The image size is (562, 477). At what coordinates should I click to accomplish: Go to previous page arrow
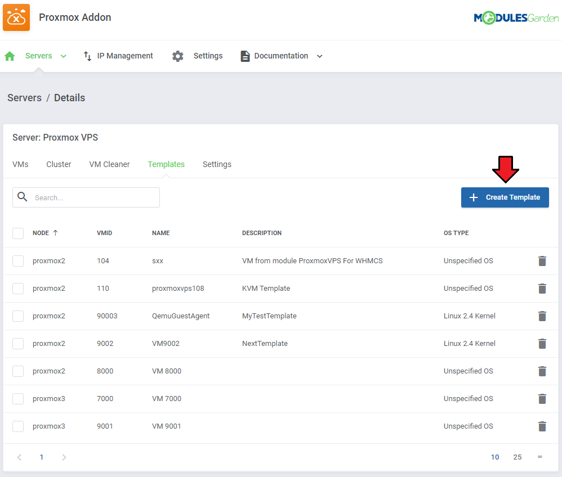[x=19, y=457]
